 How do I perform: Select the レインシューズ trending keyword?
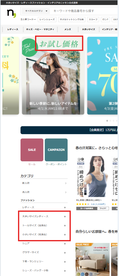click(x=47, y=19)
